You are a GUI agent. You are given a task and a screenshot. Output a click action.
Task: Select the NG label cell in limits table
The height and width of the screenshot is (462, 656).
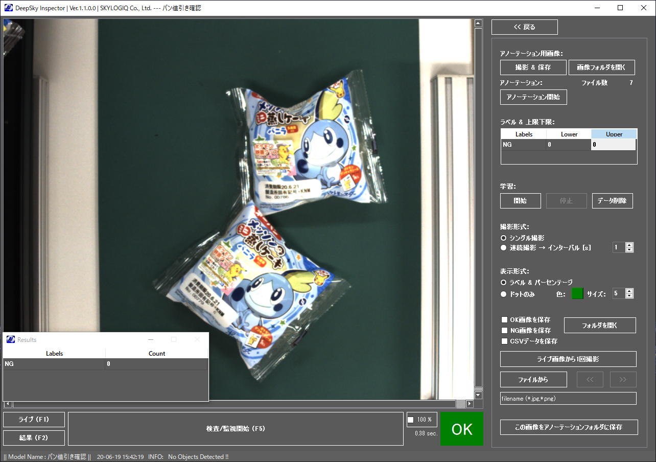tap(524, 145)
